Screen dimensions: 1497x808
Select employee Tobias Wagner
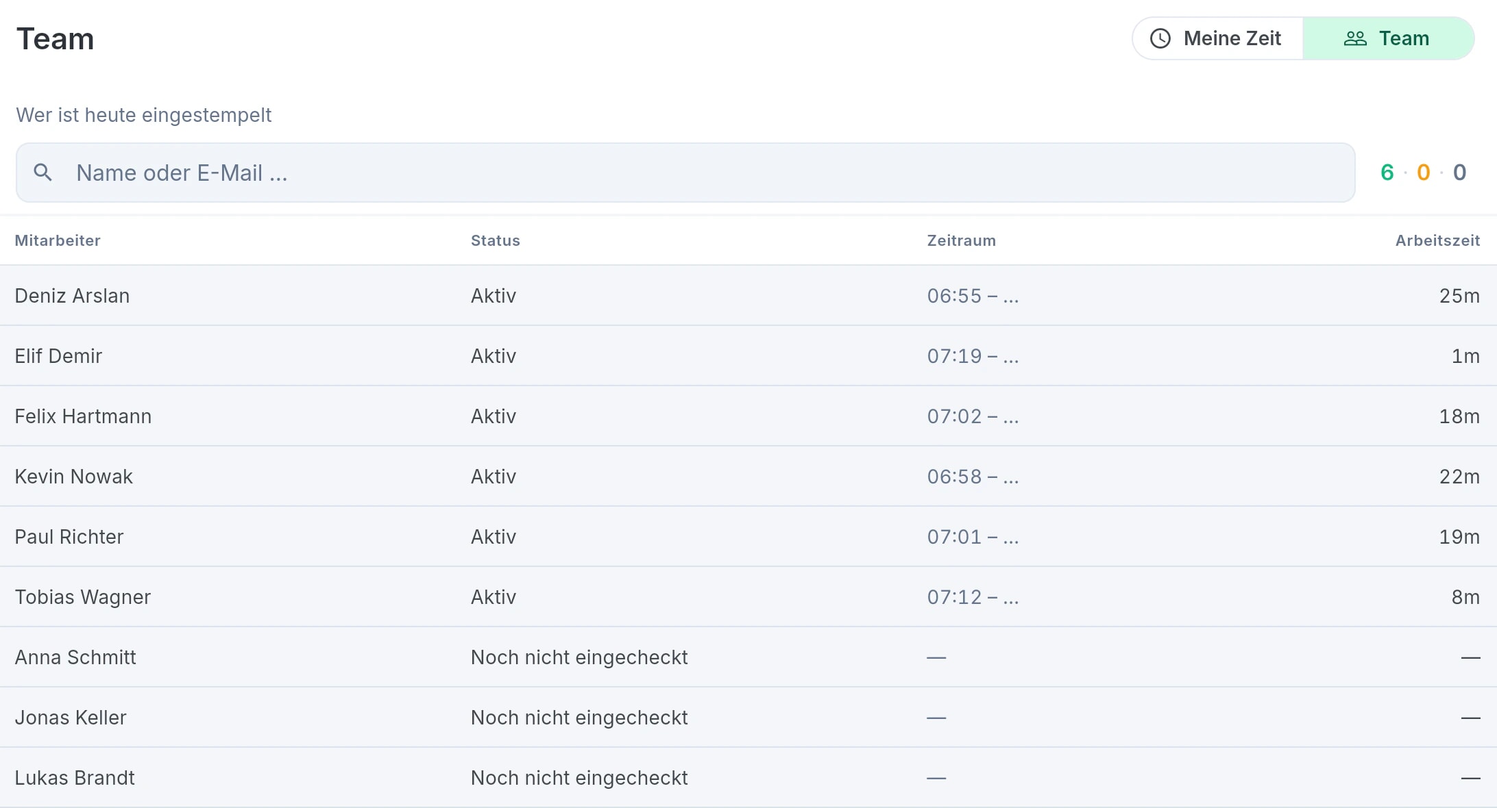point(83,597)
